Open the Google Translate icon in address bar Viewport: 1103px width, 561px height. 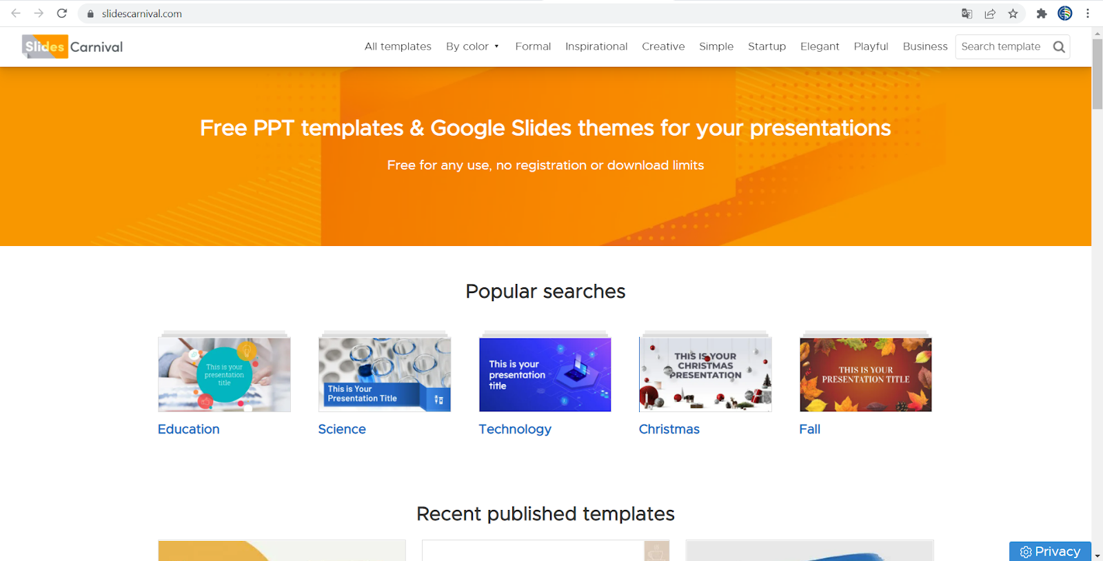(x=967, y=14)
